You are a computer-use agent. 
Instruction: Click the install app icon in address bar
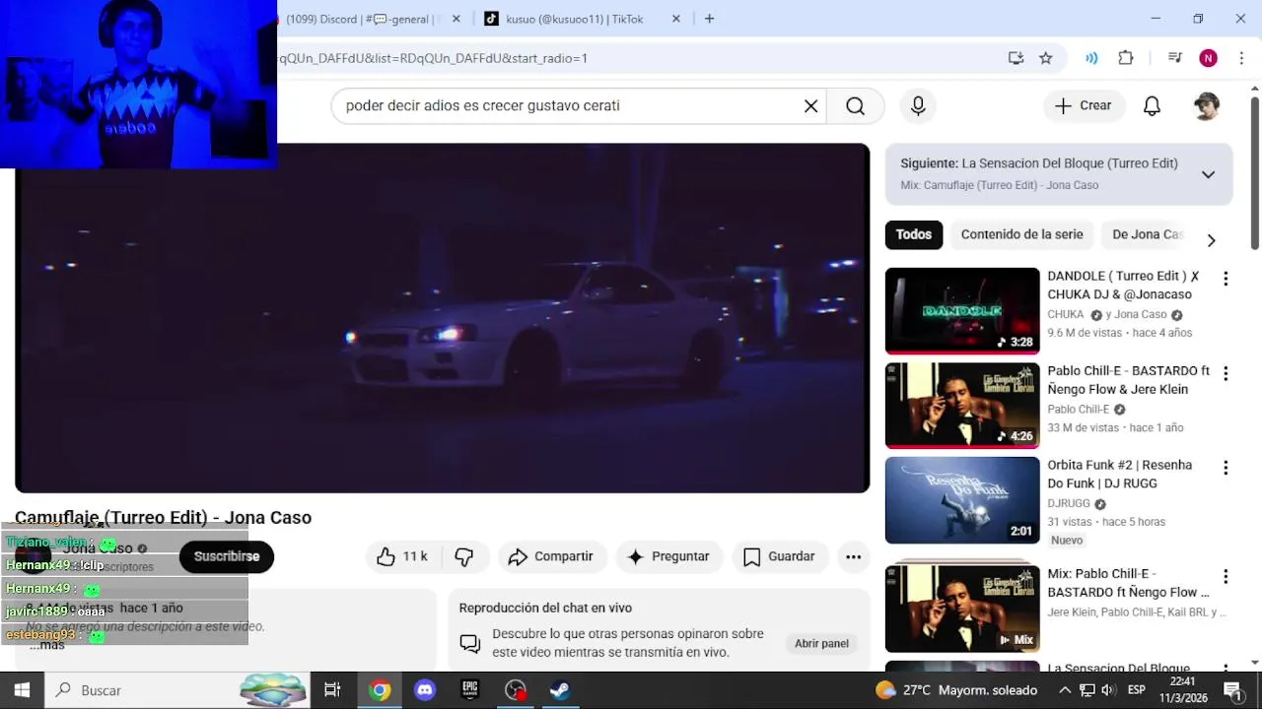1017,58
